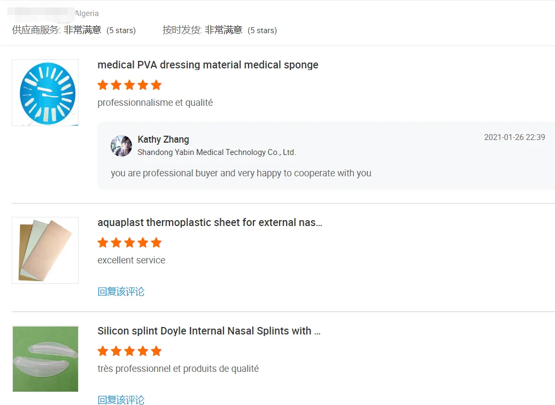This screenshot has height=405, width=555.
Task: Click 回复该评论 under the nasal splints review
Action: (121, 400)
